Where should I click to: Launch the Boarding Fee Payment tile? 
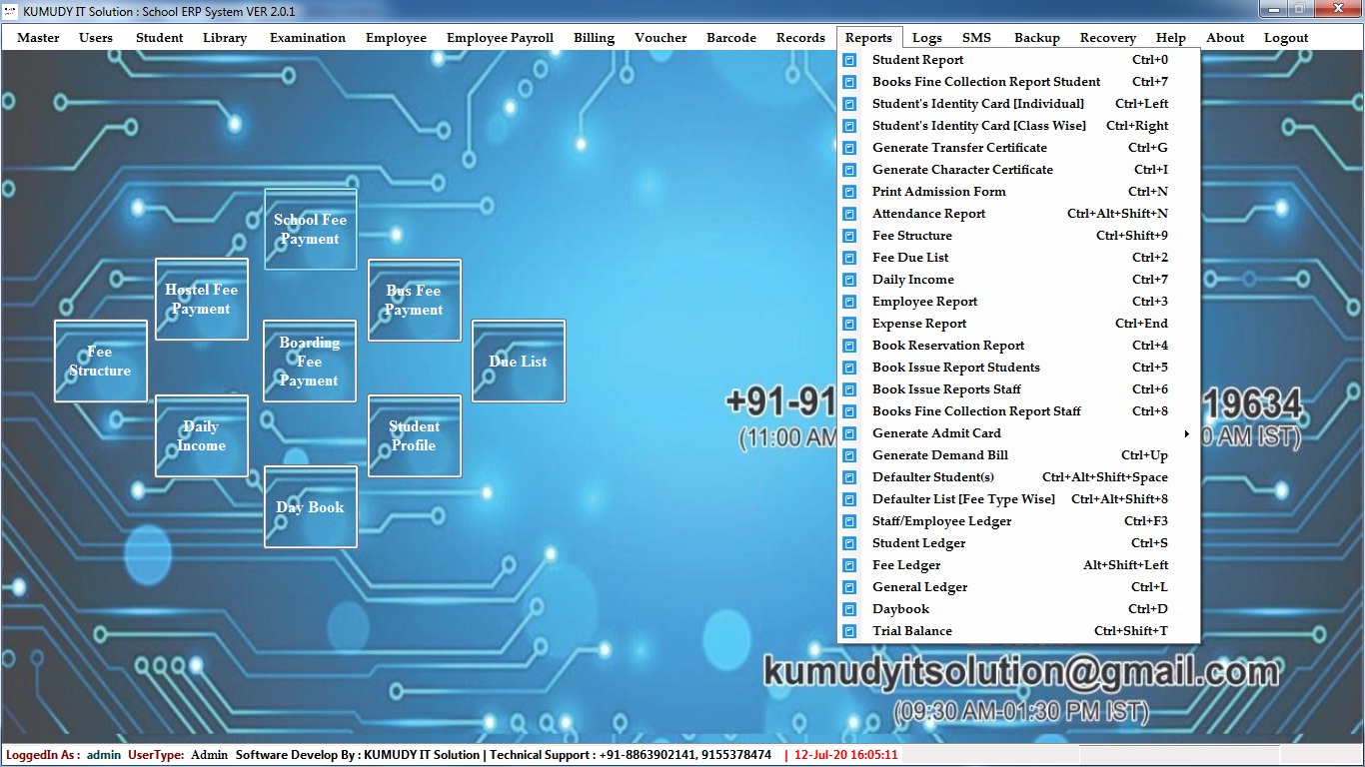(310, 362)
